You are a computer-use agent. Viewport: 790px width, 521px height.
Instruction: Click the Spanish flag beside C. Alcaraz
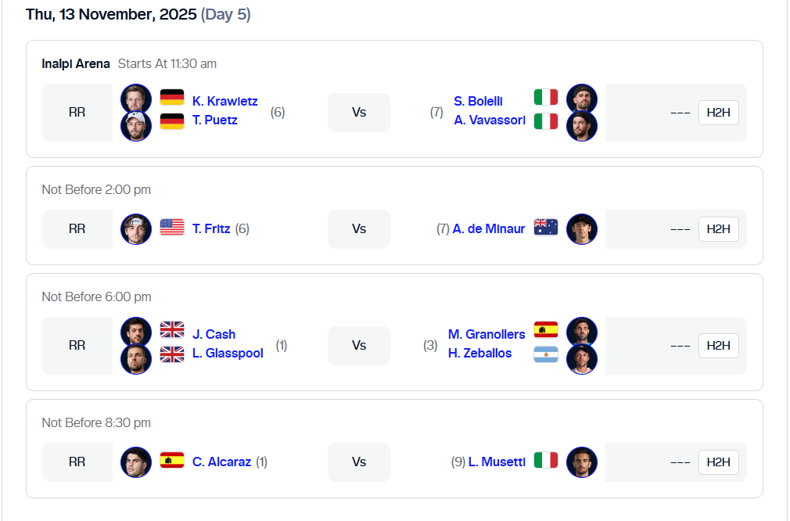[x=172, y=460]
